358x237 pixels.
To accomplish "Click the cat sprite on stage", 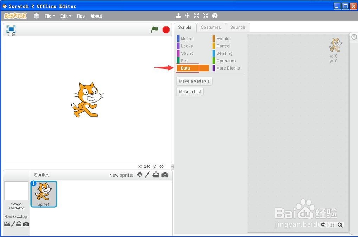I will click(x=87, y=100).
